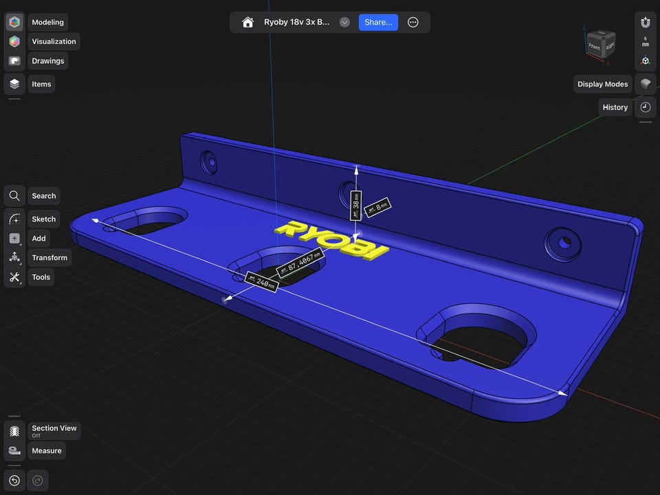This screenshot has height=495, width=660.
Task: Select the Transform tool icon
Action: point(14,258)
